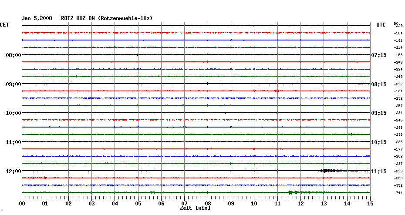This screenshot has width=405, height=215.
Task: Click the '04' minute axis label
Action: point(115,203)
